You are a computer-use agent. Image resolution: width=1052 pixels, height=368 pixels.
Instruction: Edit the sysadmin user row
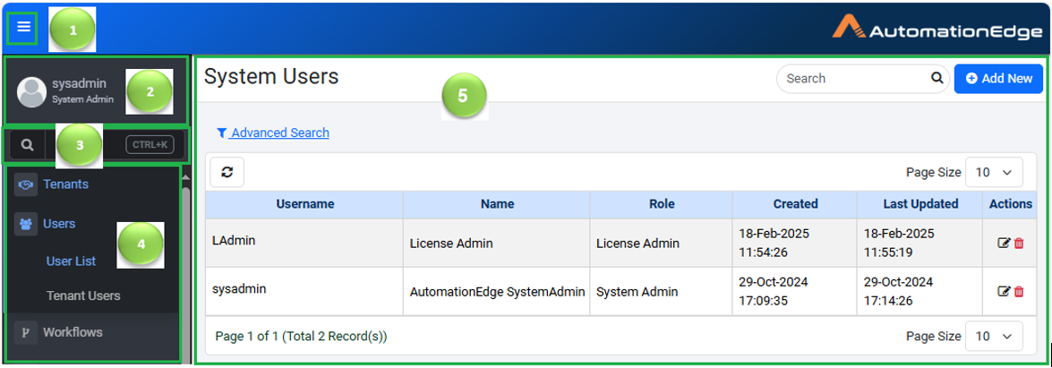click(1004, 291)
